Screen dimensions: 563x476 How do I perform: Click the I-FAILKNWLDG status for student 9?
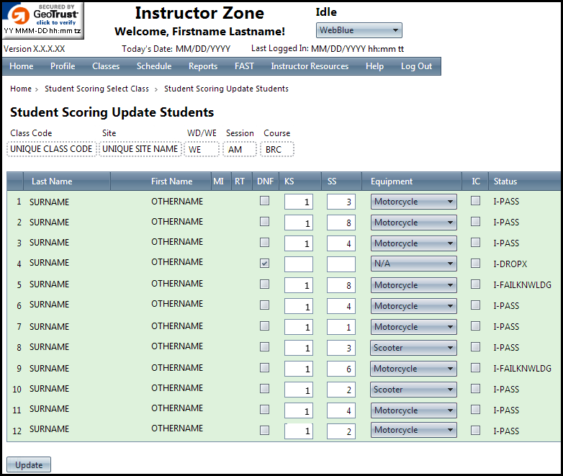coord(522,368)
